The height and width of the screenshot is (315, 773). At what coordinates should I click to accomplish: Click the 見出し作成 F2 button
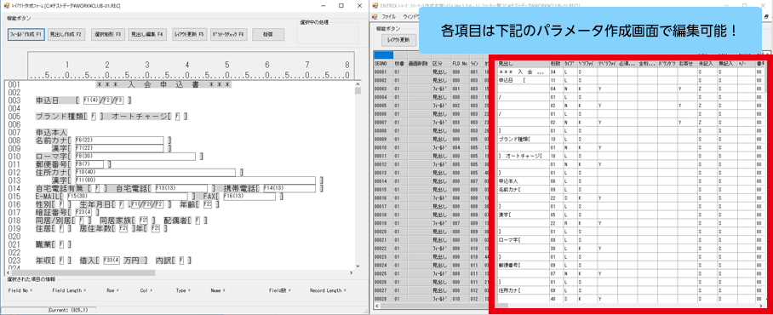[x=67, y=35]
